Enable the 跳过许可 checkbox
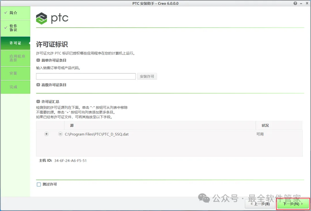This screenshot has height=211, width=311. point(39,185)
